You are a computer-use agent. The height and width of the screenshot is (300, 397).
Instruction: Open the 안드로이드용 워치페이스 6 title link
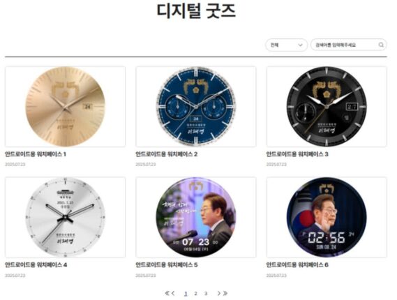297,265
